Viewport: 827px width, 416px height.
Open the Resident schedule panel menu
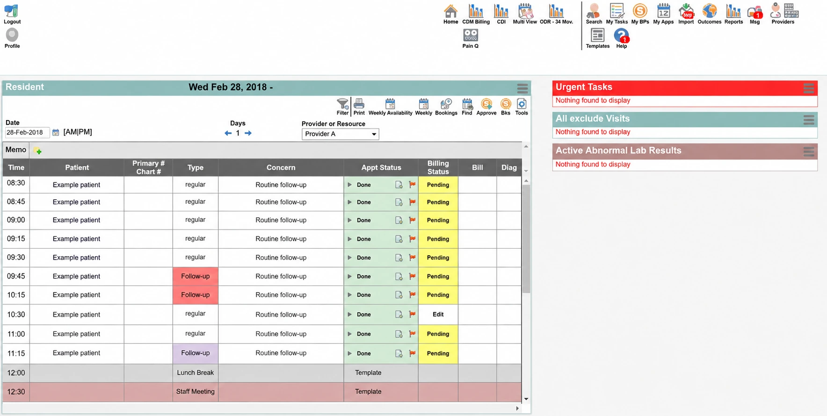tap(522, 88)
